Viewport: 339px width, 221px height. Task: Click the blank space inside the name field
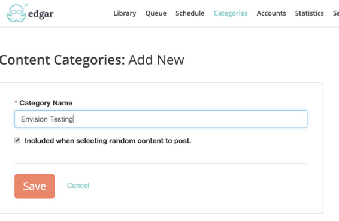pos(190,119)
